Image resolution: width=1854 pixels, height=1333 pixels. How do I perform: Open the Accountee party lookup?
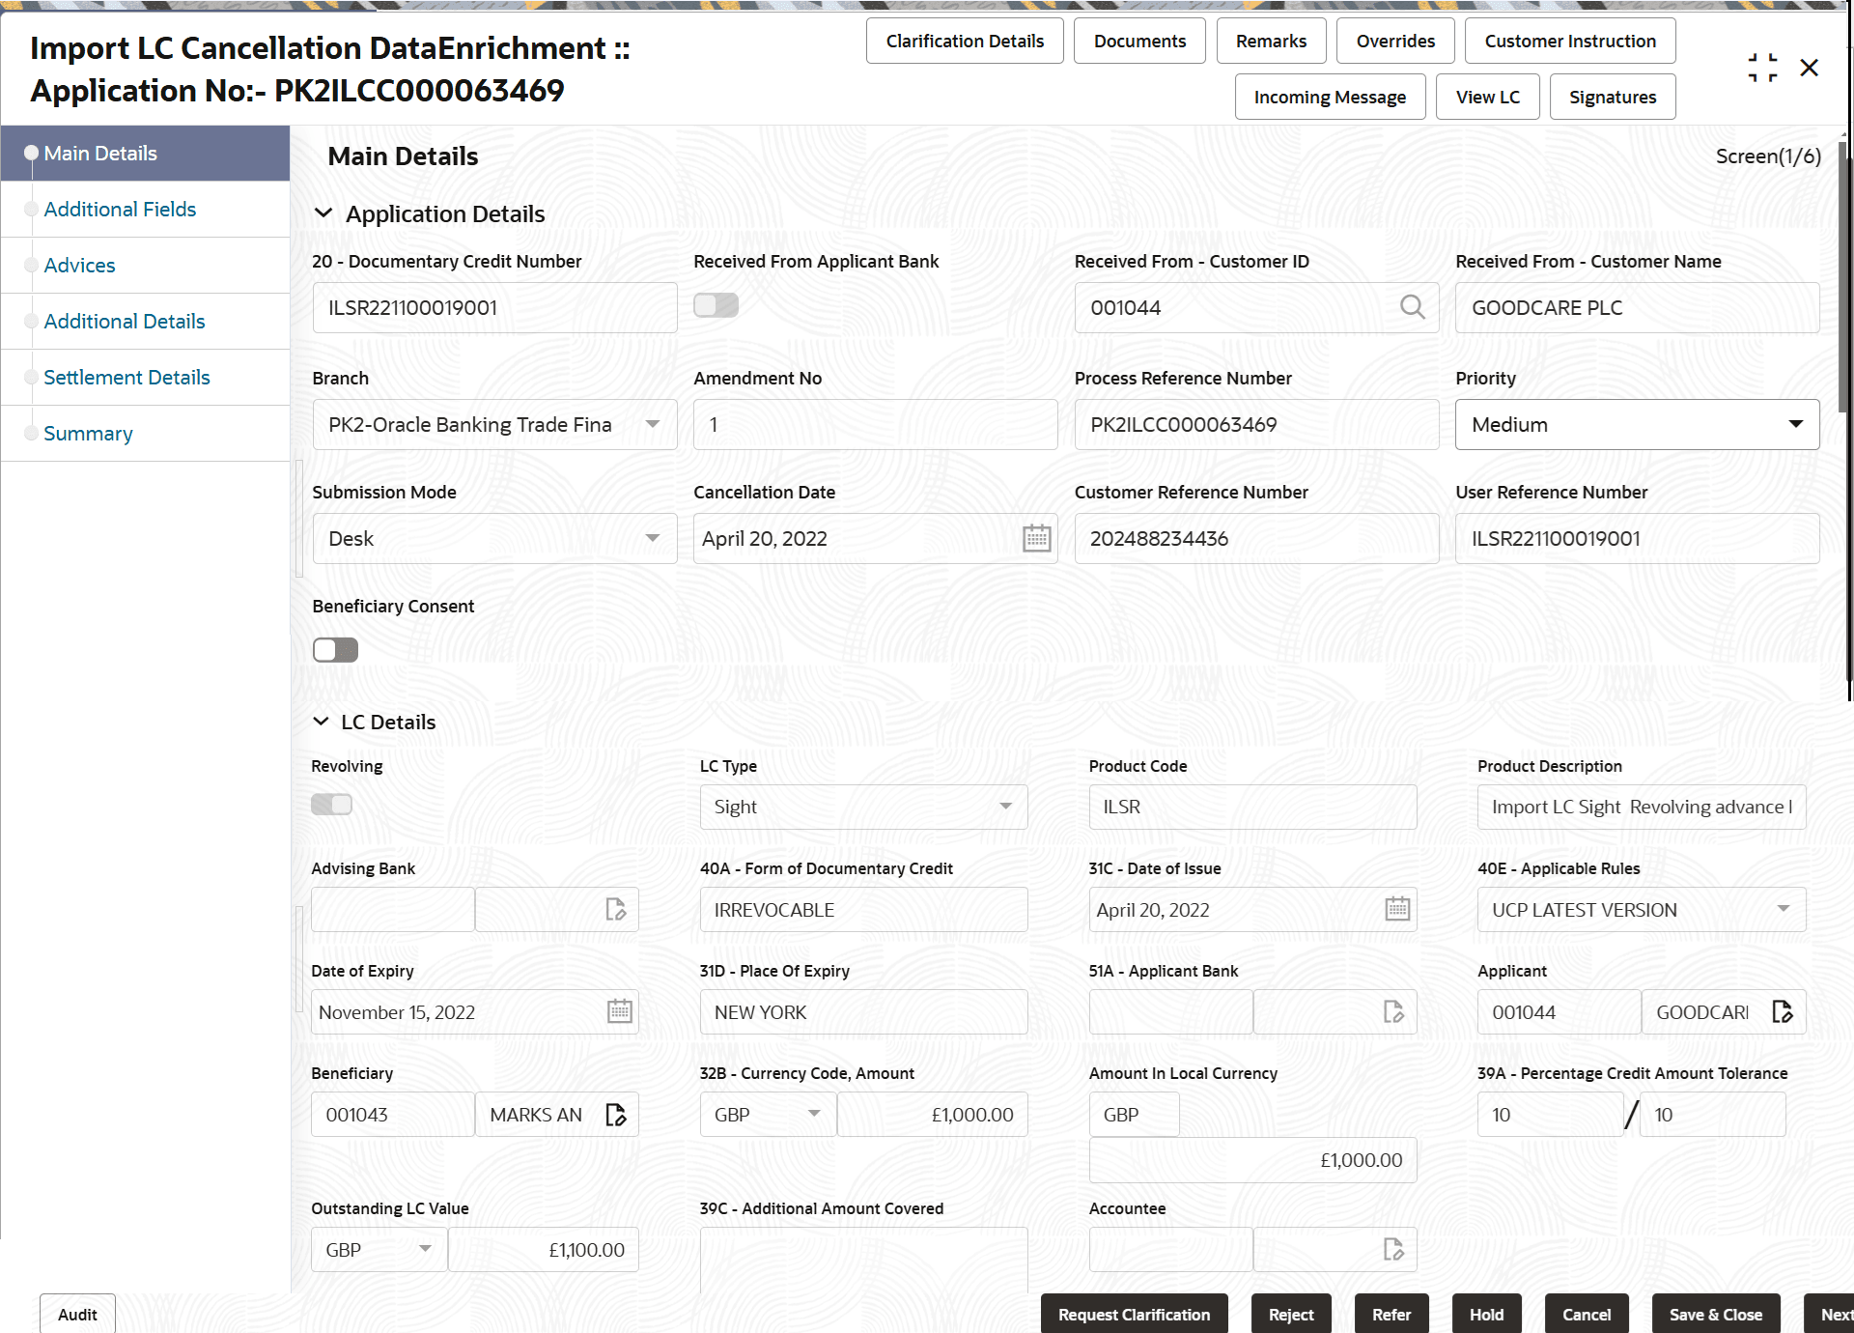[1392, 1249]
